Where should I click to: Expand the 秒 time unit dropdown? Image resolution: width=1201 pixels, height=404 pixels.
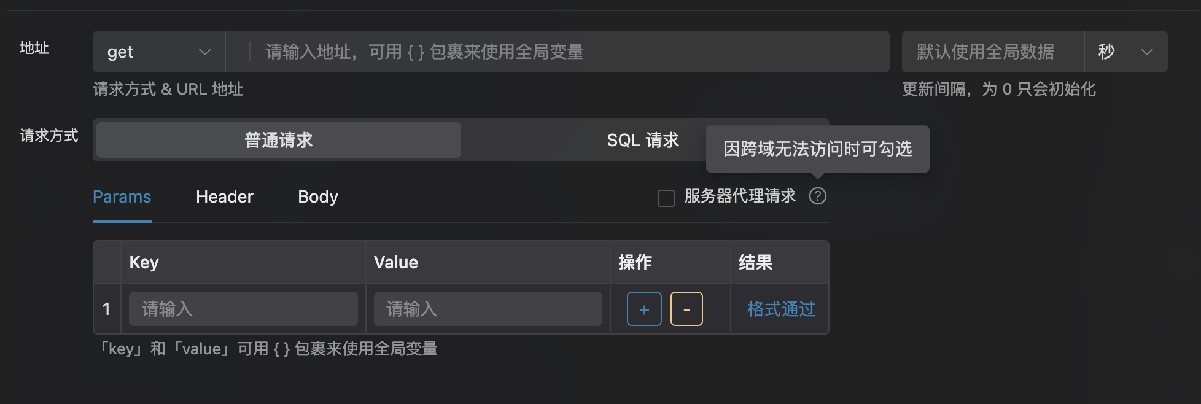(x=1125, y=52)
